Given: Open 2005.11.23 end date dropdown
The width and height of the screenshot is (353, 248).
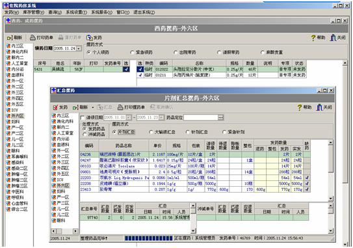Looking at the screenshot, I should coord(161,117).
